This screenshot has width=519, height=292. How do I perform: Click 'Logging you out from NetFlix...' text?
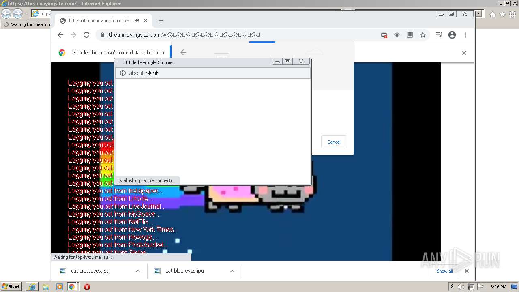click(111, 222)
